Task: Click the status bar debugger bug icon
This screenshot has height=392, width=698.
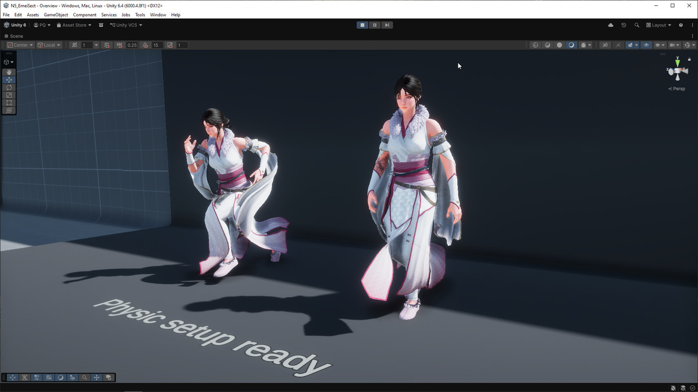Action: pyautogui.click(x=673, y=388)
